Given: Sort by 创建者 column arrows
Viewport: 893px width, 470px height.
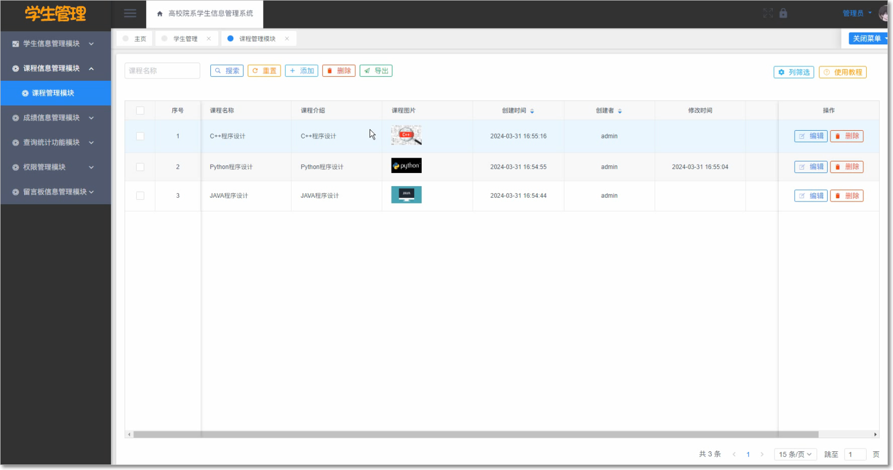Looking at the screenshot, I should tap(619, 111).
